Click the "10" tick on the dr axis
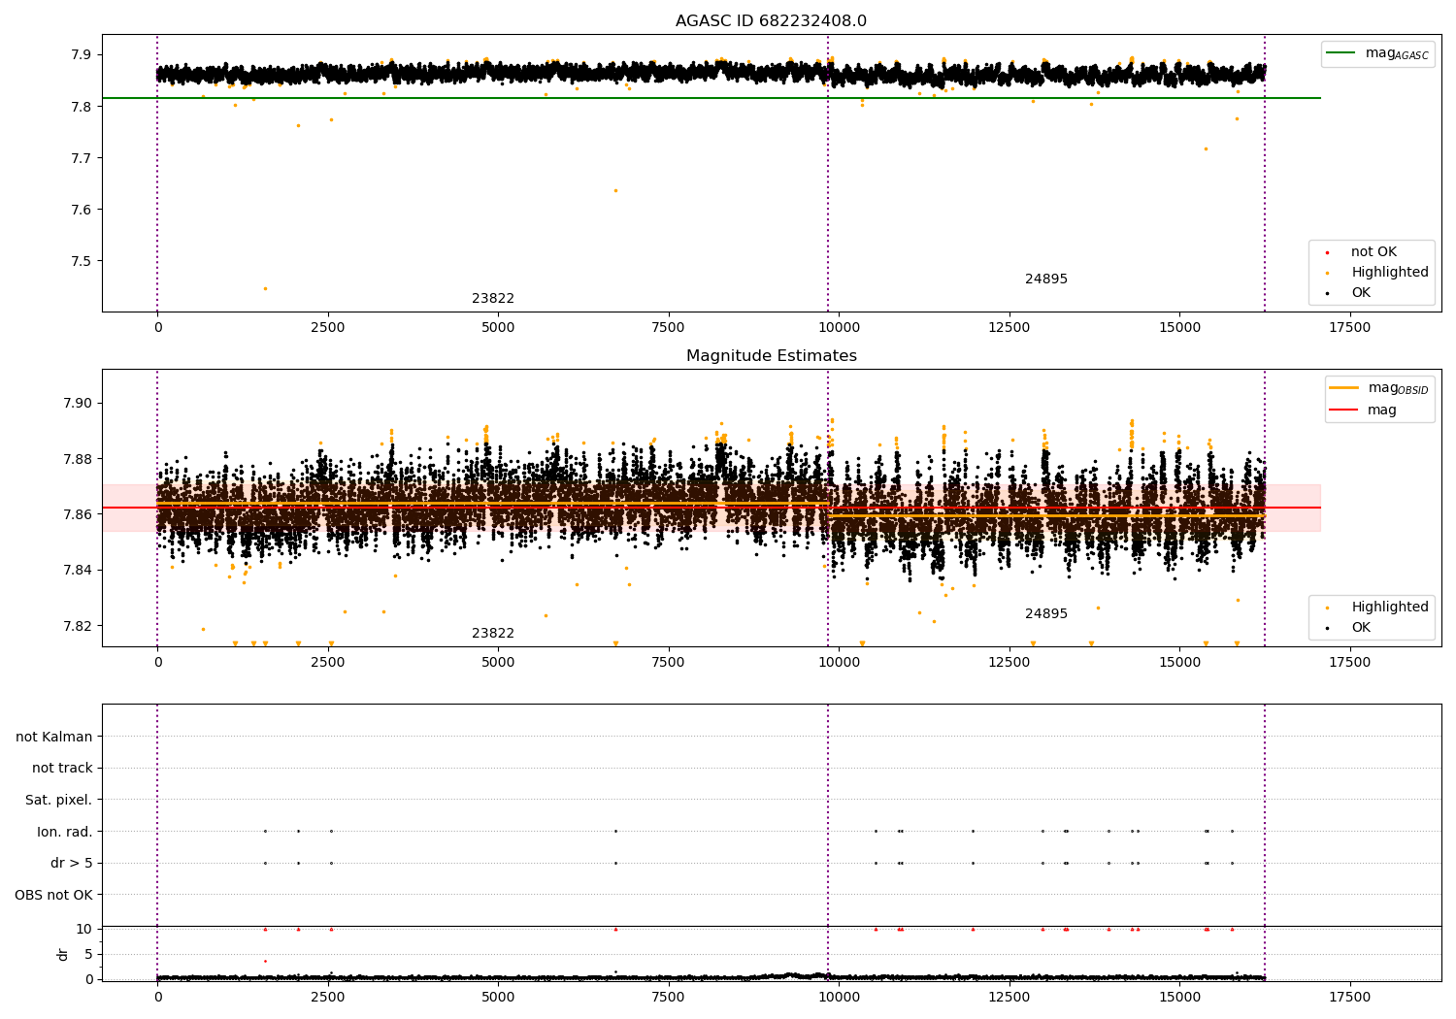1456x1019 pixels. click(x=84, y=929)
